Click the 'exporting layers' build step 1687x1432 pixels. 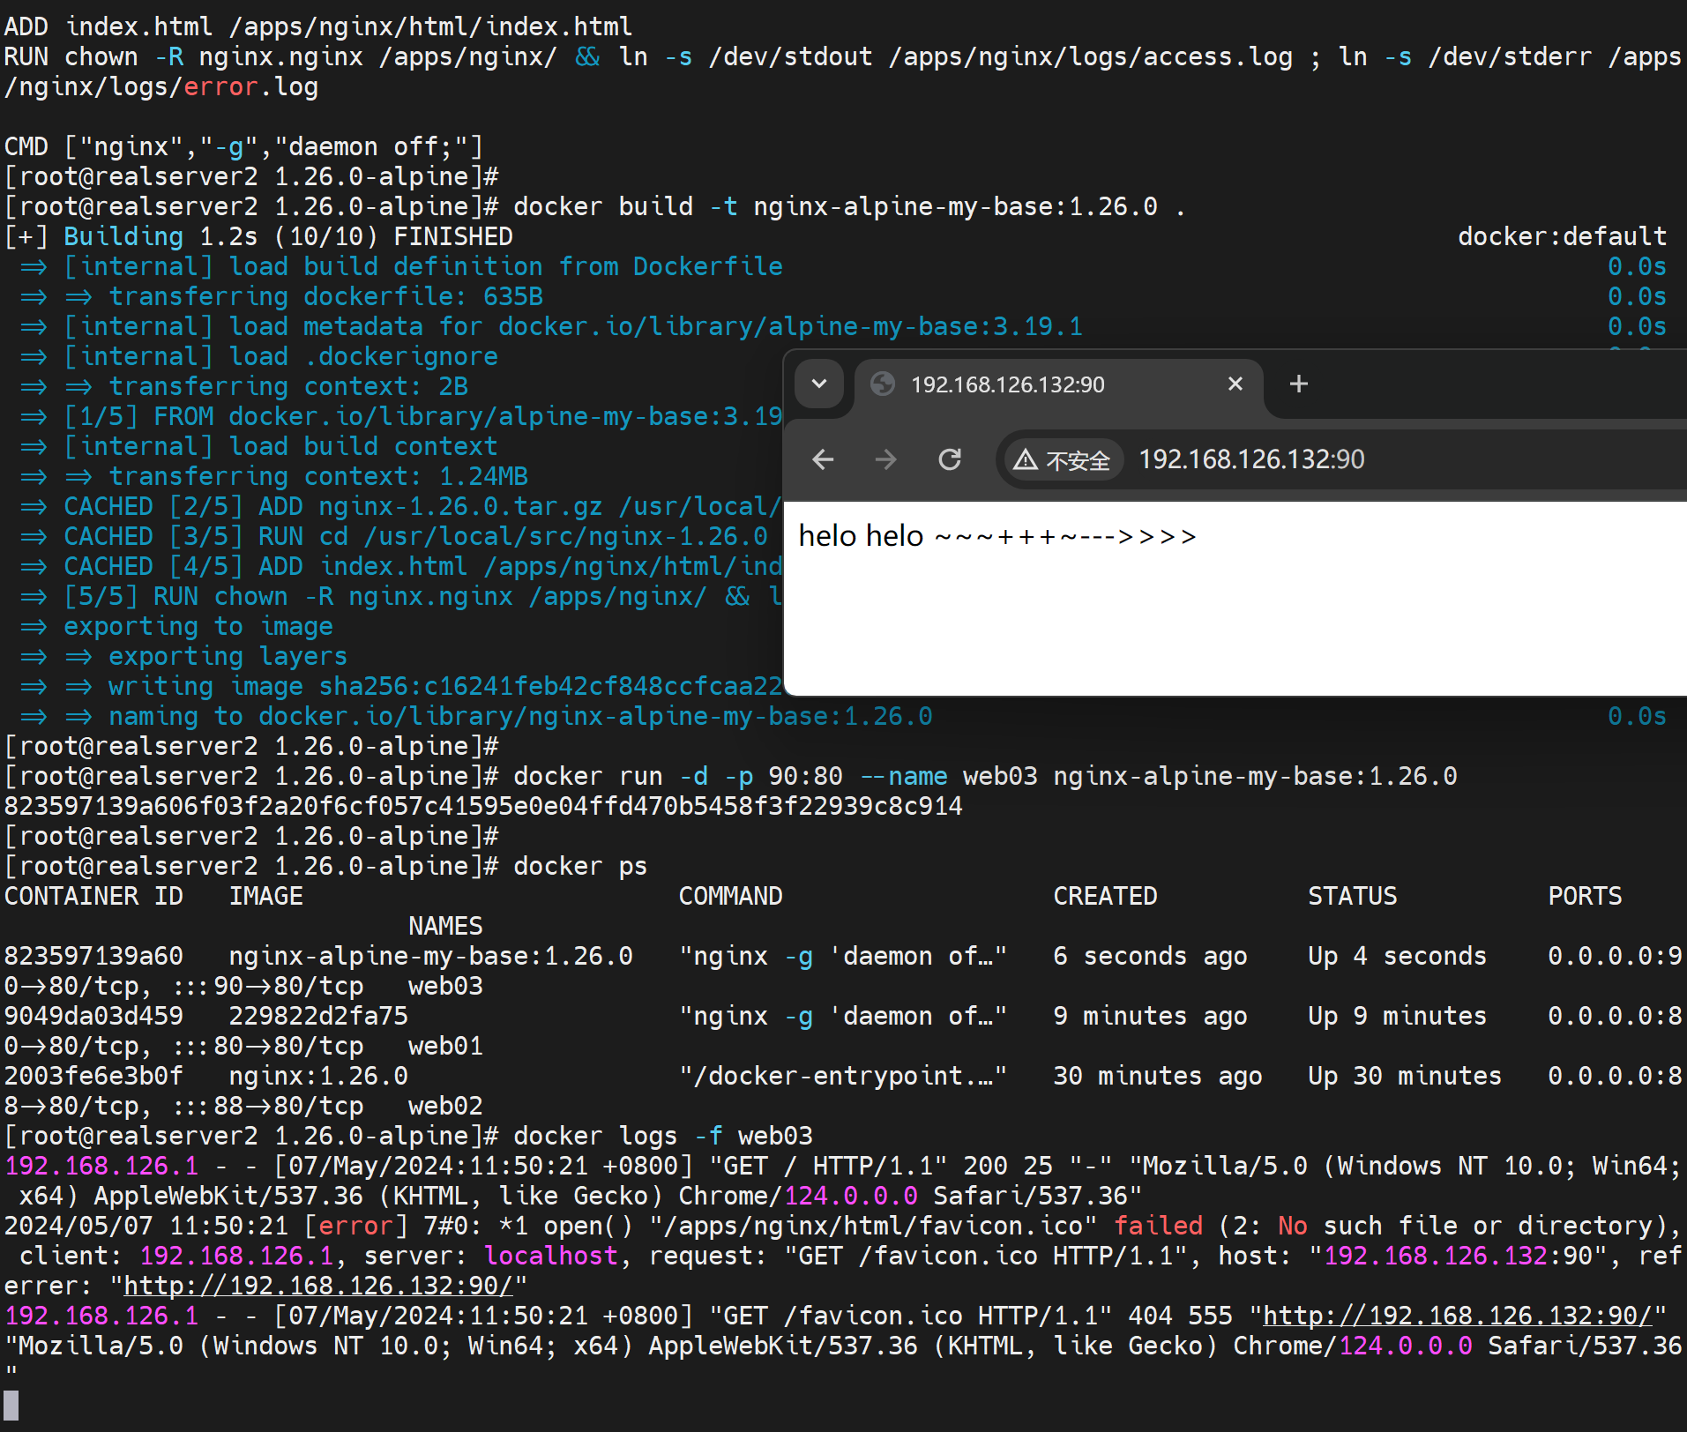coord(228,657)
